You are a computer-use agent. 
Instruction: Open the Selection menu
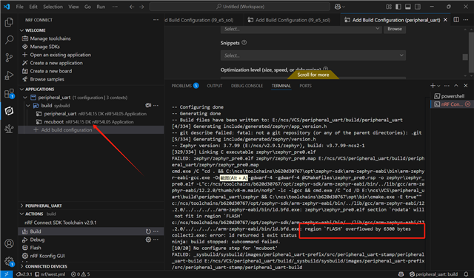pos(53,7)
